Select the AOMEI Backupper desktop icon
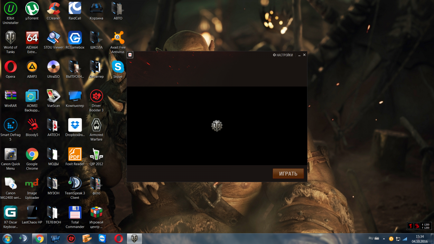Screen dimensions: 434x244 [32, 101]
